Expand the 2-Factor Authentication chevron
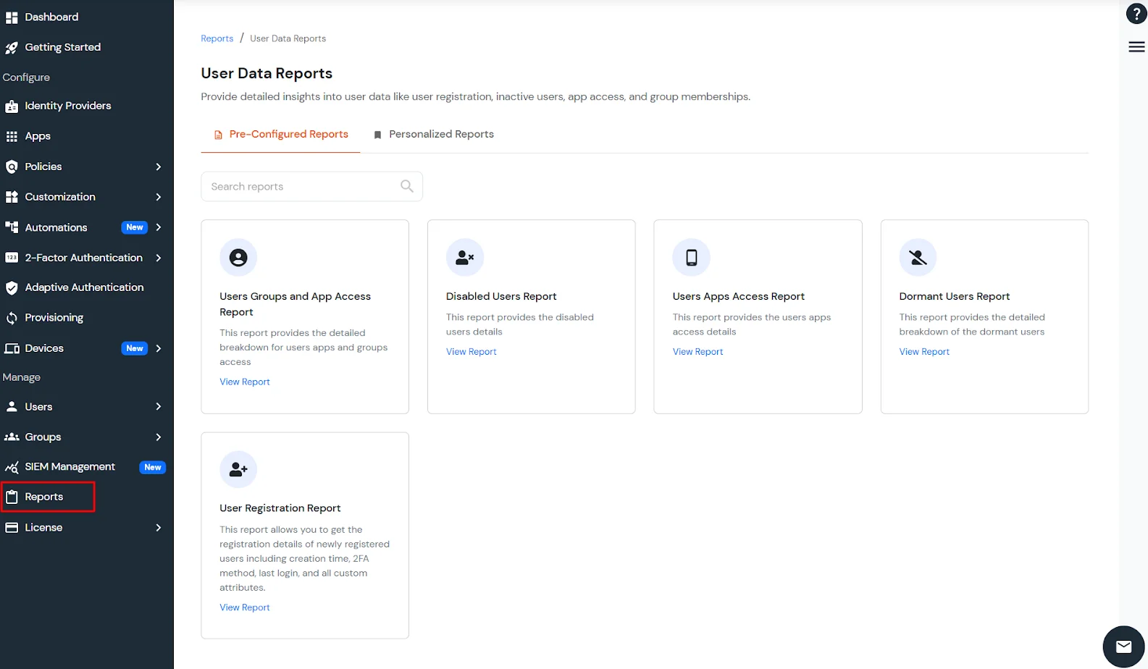1148x669 pixels. pos(159,258)
